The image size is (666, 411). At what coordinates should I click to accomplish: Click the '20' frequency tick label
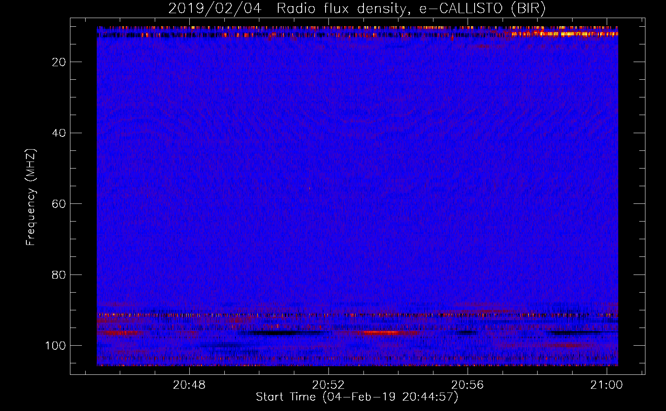tap(59, 62)
